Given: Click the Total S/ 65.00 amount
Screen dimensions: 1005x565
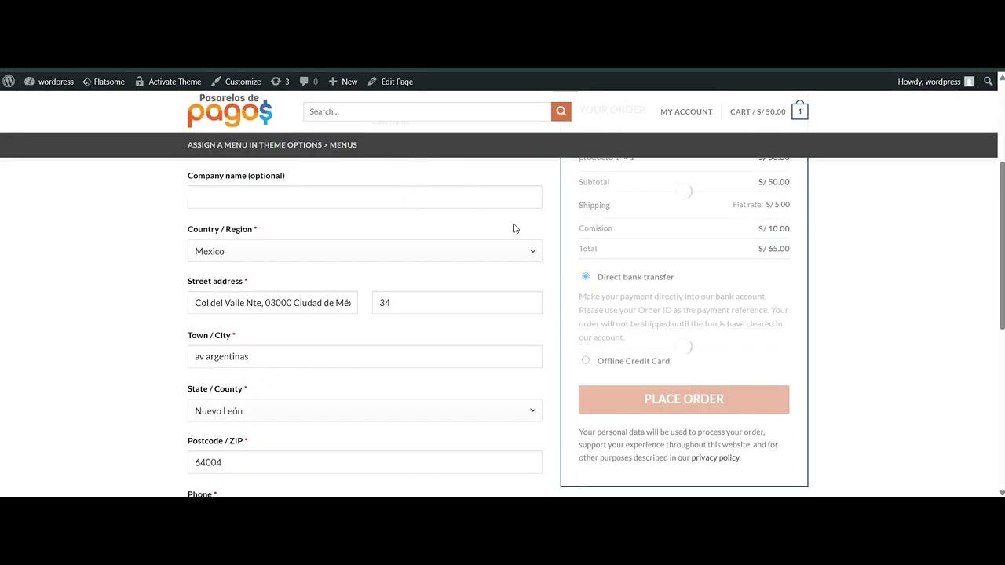Looking at the screenshot, I should (x=774, y=249).
